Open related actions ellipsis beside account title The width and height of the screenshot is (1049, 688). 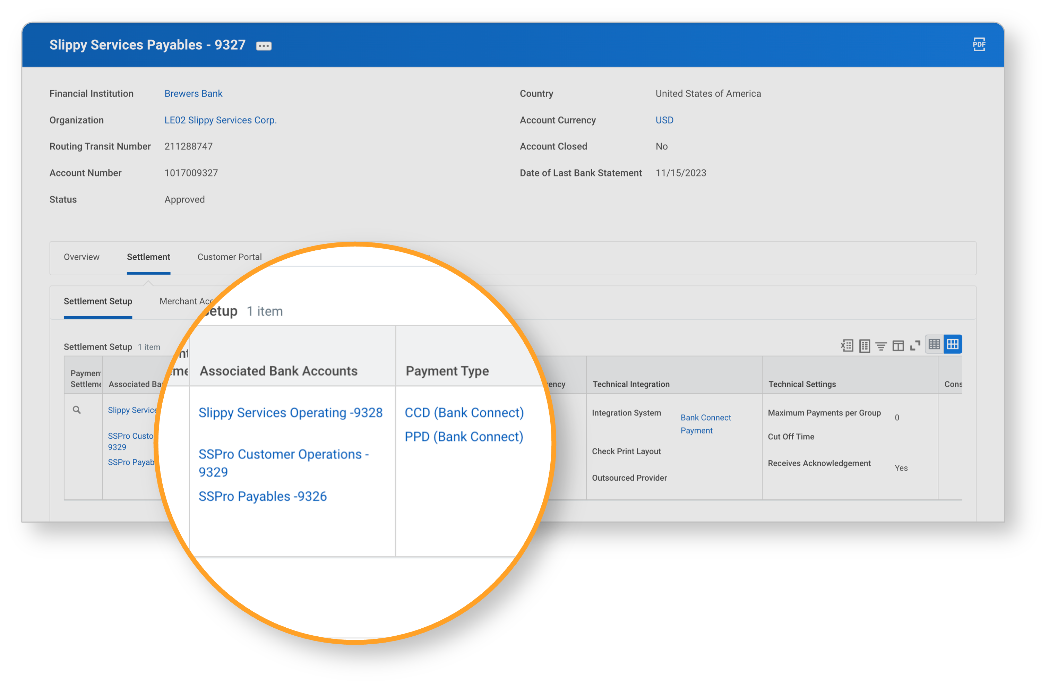click(264, 46)
